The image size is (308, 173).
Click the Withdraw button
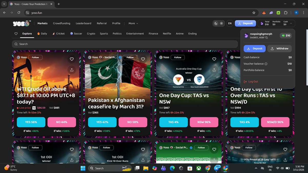280,48
